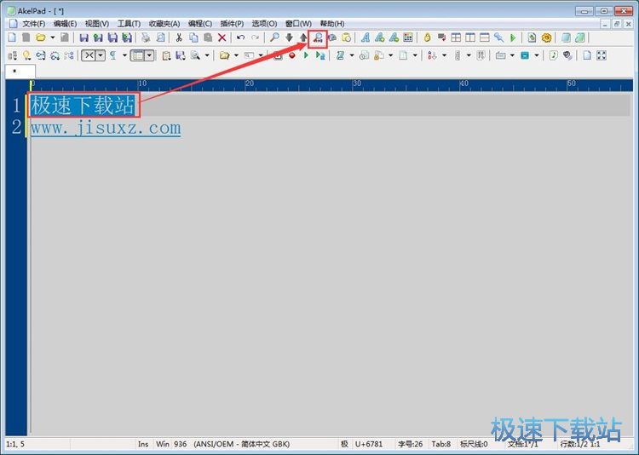Toggle the padlock Read-only icon
The width and height of the screenshot is (639, 455).
[x=427, y=37]
